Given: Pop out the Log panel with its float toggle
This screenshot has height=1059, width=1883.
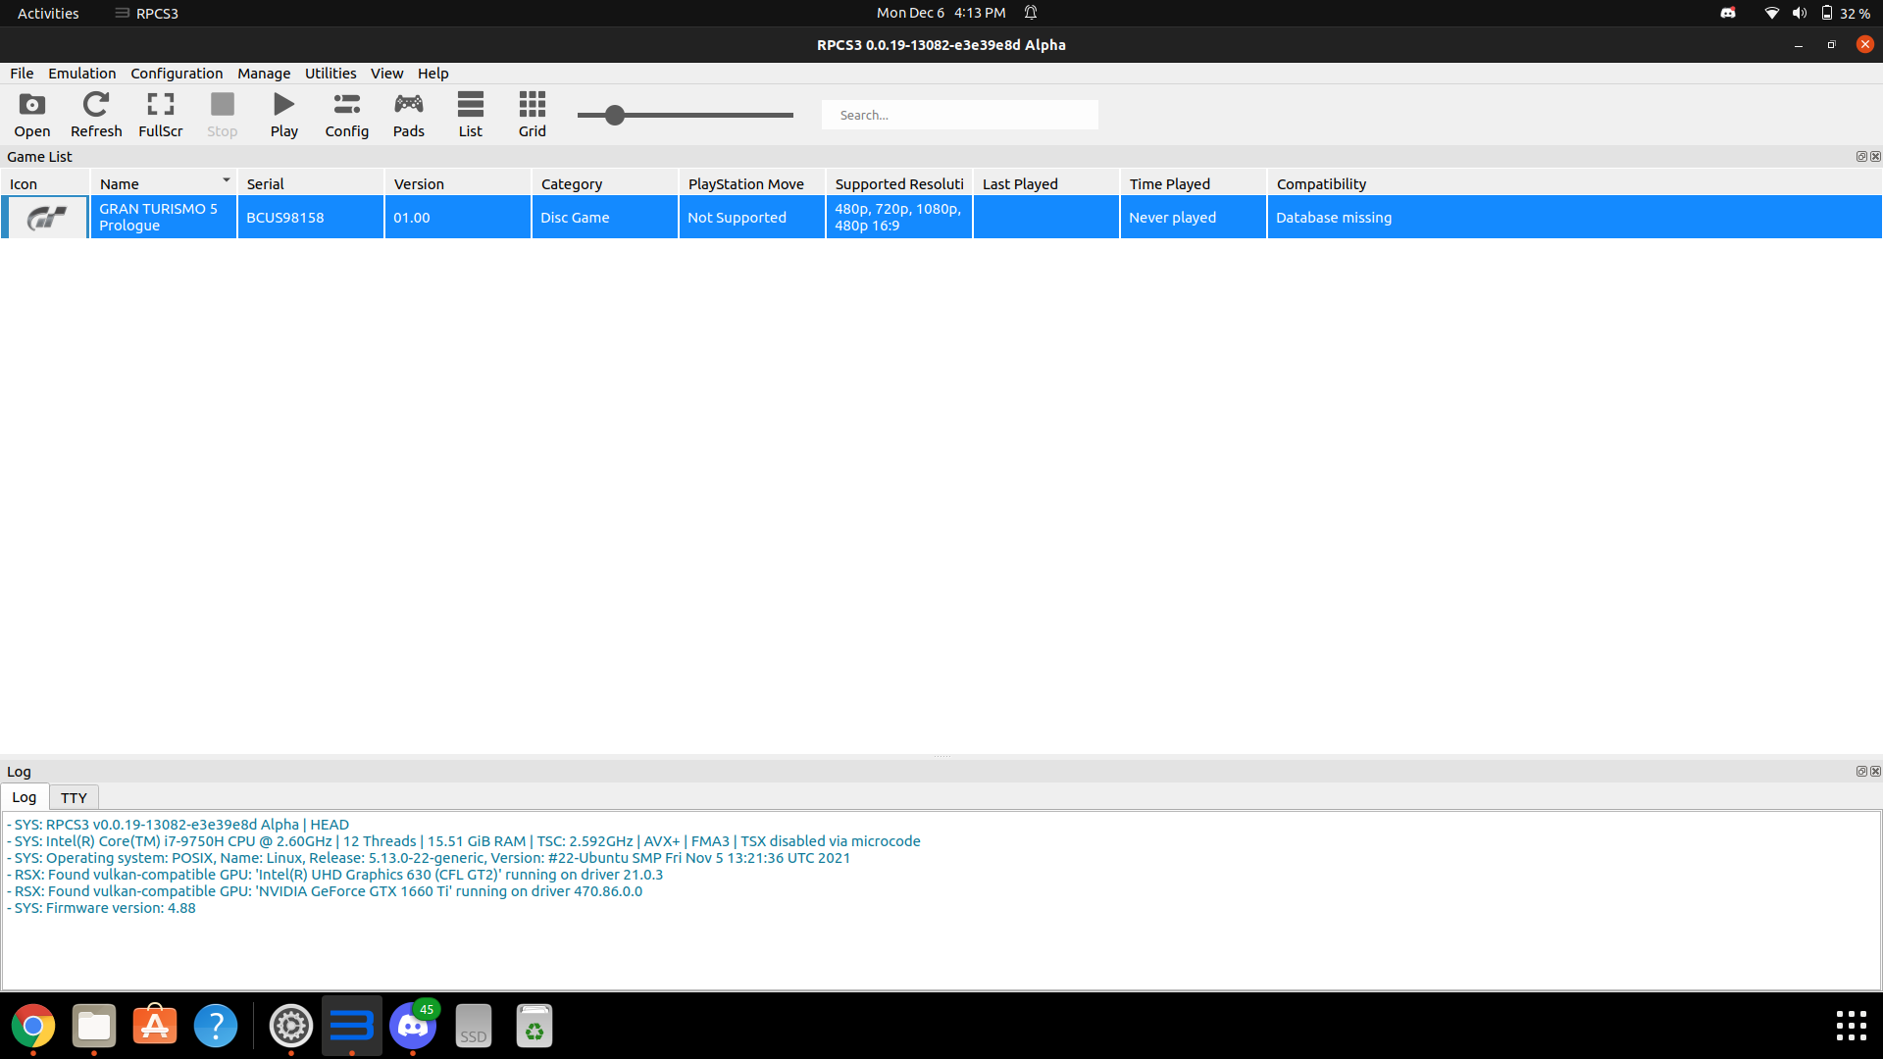Looking at the screenshot, I should click(1860, 772).
